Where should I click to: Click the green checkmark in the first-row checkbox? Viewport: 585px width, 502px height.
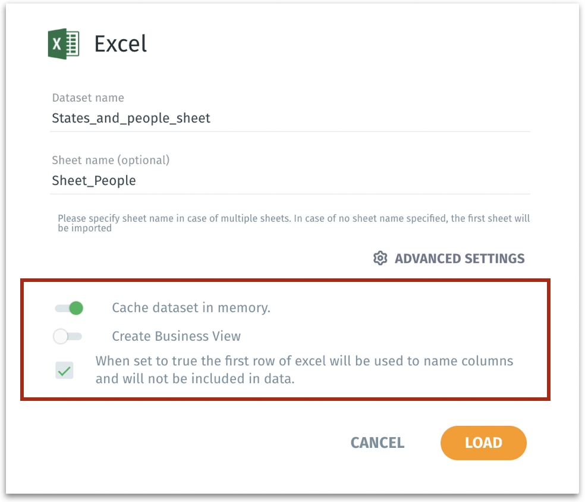(64, 371)
